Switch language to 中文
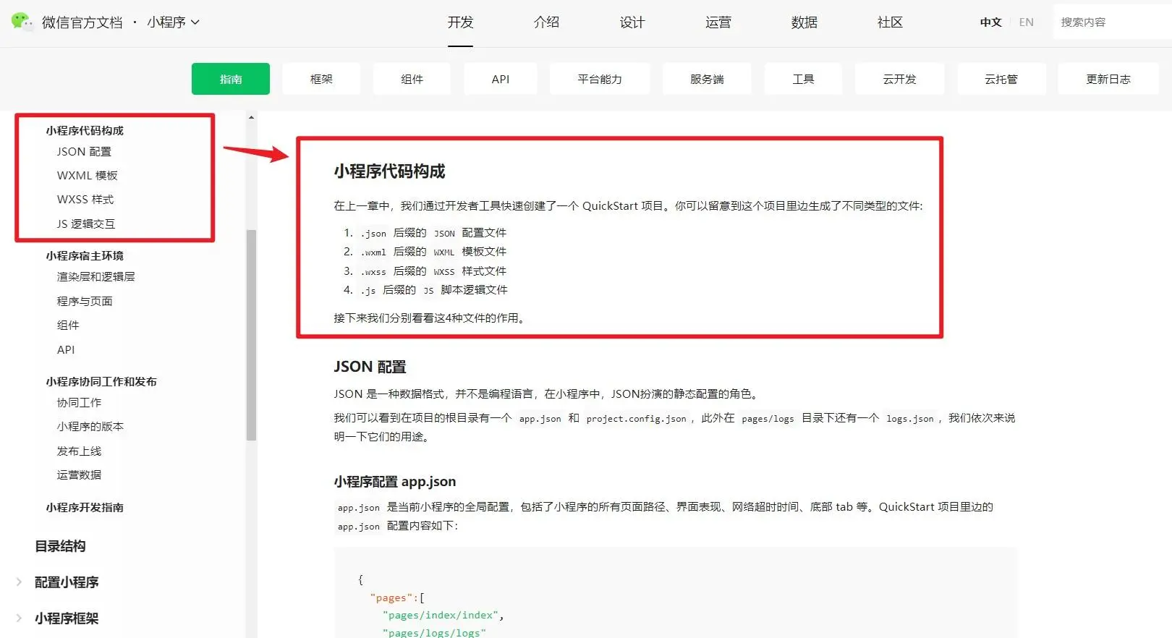Viewport: 1172px width, 638px height. click(991, 22)
